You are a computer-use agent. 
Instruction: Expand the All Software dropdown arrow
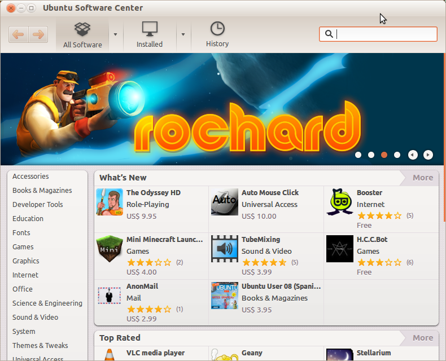tap(116, 34)
